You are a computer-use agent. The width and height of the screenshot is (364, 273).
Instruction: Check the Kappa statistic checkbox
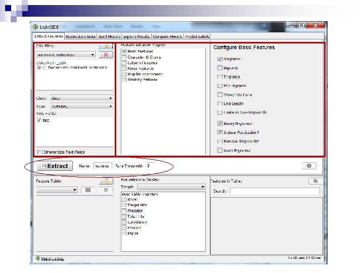(x=124, y=233)
